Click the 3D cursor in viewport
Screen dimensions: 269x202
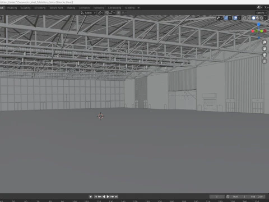coord(101,116)
